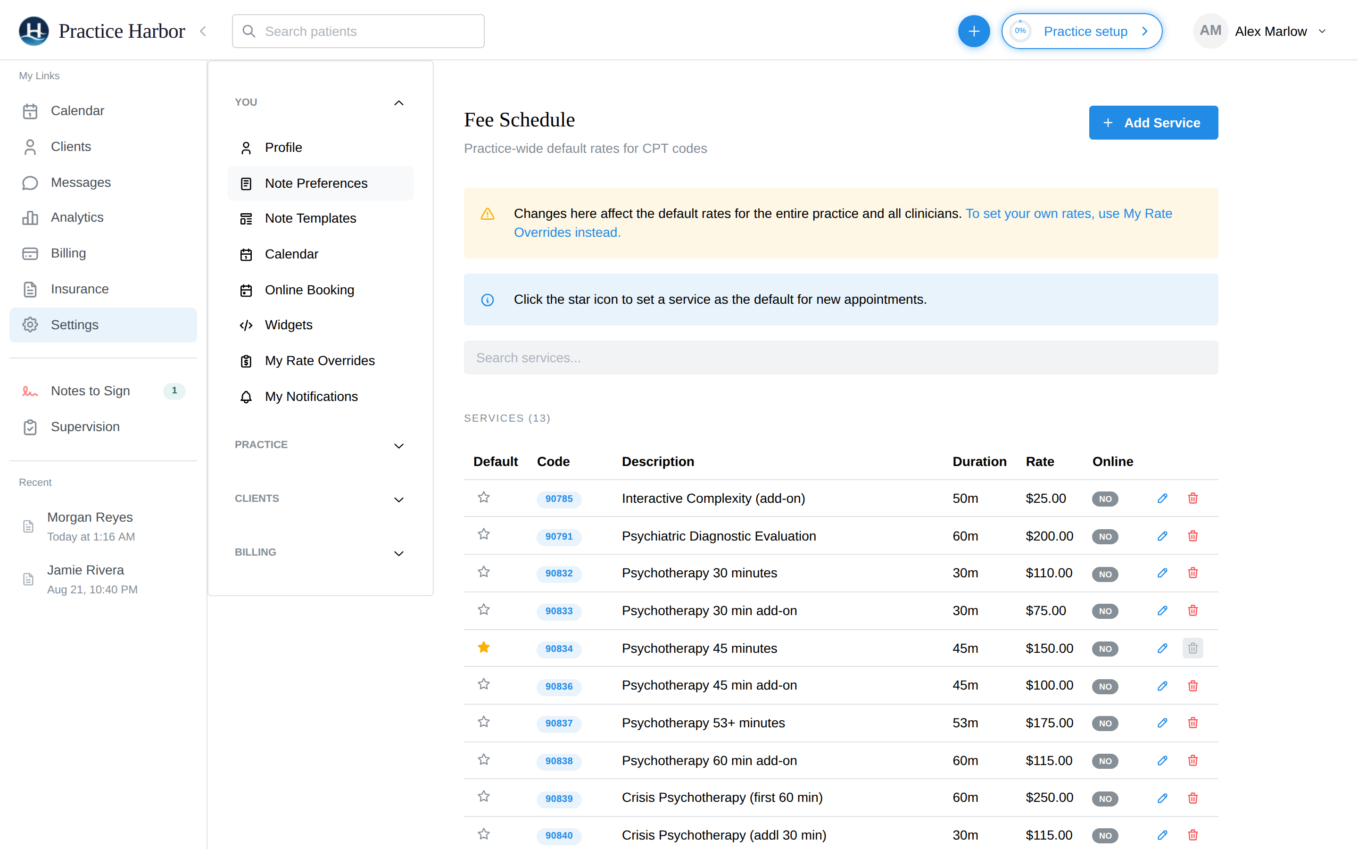Open Calendar in the main sidebar
Screen dimensions: 1358x849
(x=103, y=111)
